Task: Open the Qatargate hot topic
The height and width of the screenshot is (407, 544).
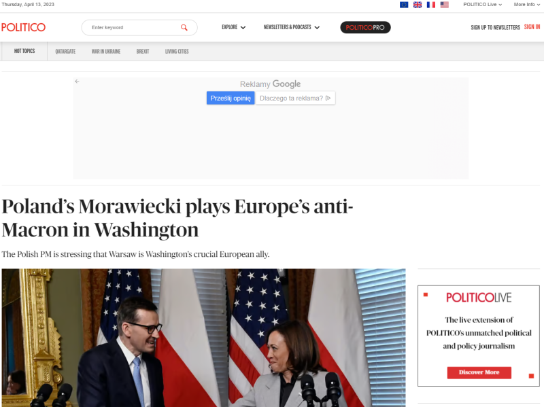Action: pyautogui.click(x=65, y=52)
